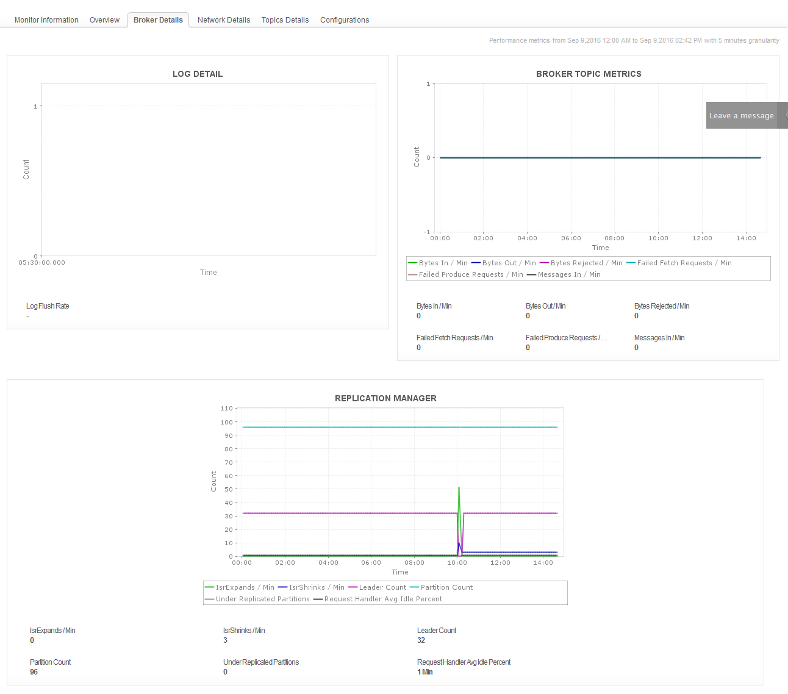Toggle IsrShrinks / Min legend entry
This screenshot has width=788, height=694.
(311, 587)
